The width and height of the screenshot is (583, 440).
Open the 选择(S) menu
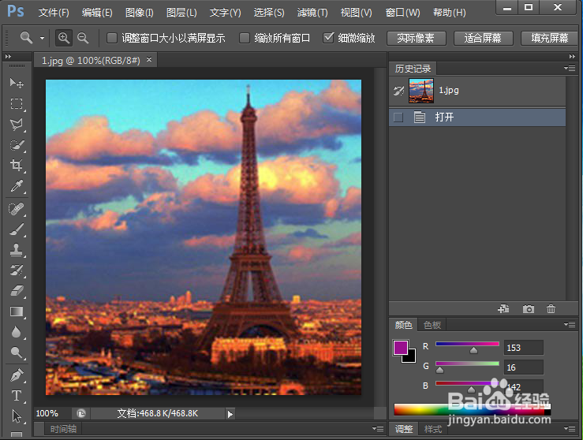coord(269,13)
